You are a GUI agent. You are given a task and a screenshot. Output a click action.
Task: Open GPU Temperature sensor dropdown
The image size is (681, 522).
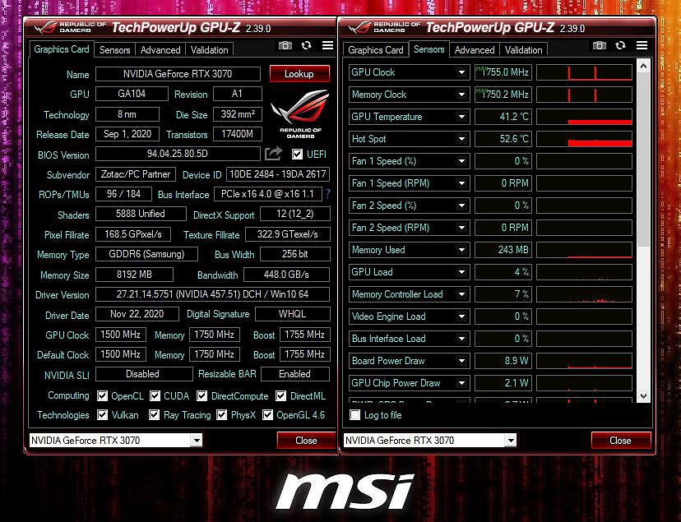pos(461,116)
